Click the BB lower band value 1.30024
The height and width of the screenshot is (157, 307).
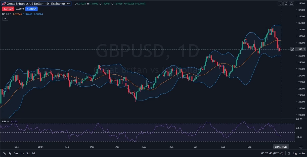[x=38, y=14]
